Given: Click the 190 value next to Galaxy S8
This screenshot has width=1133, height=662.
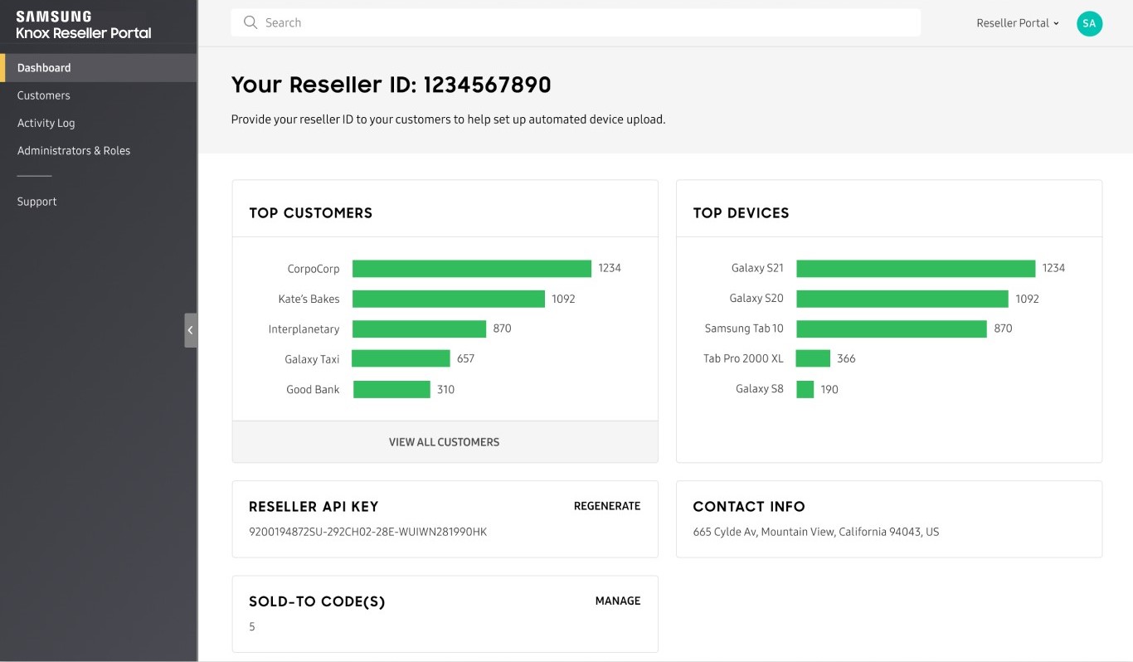Looking at the screenshot, I should pos(829,389).
